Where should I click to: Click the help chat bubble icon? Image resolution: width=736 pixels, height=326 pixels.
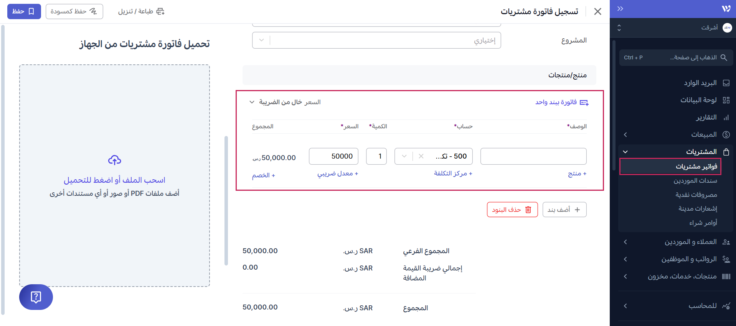36,297
